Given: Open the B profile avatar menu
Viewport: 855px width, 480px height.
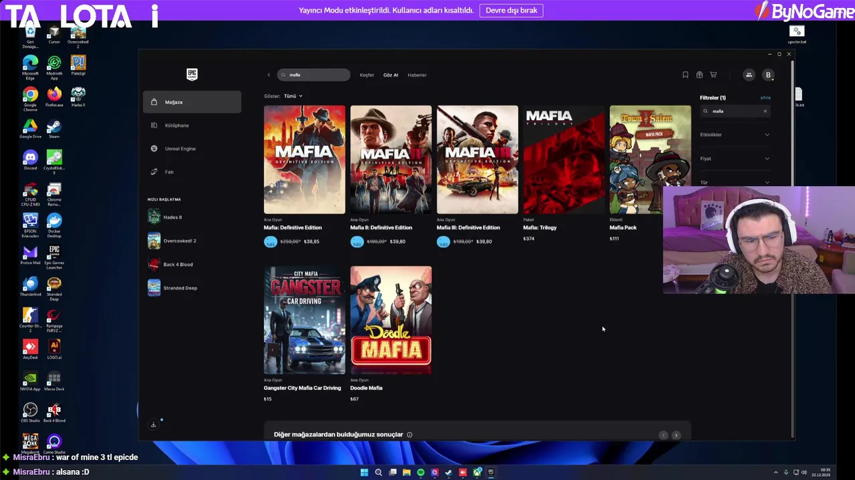Looking at the screenshot, I should (768, 75).
